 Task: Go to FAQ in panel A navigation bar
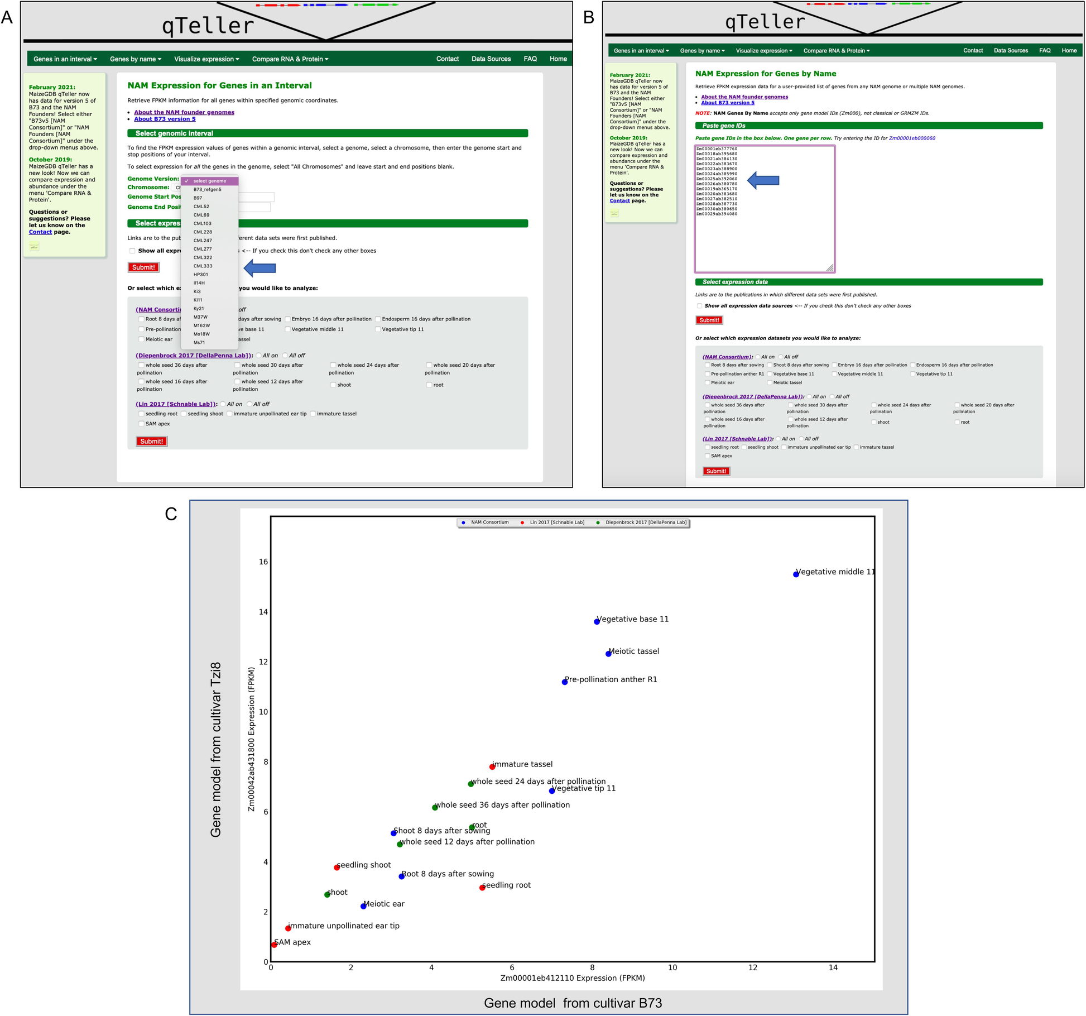coord(530,59)
